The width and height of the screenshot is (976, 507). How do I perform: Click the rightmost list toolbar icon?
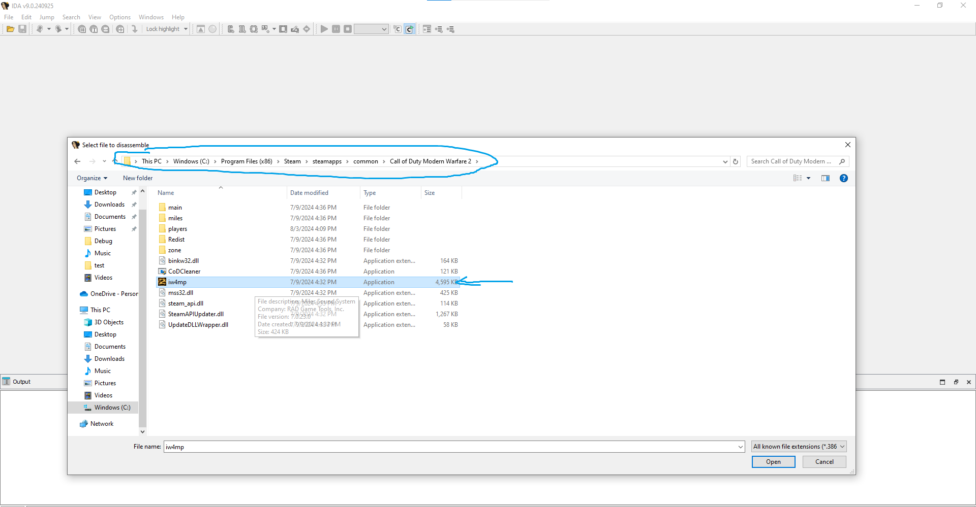pyautogui.click(x=450, y=29)
